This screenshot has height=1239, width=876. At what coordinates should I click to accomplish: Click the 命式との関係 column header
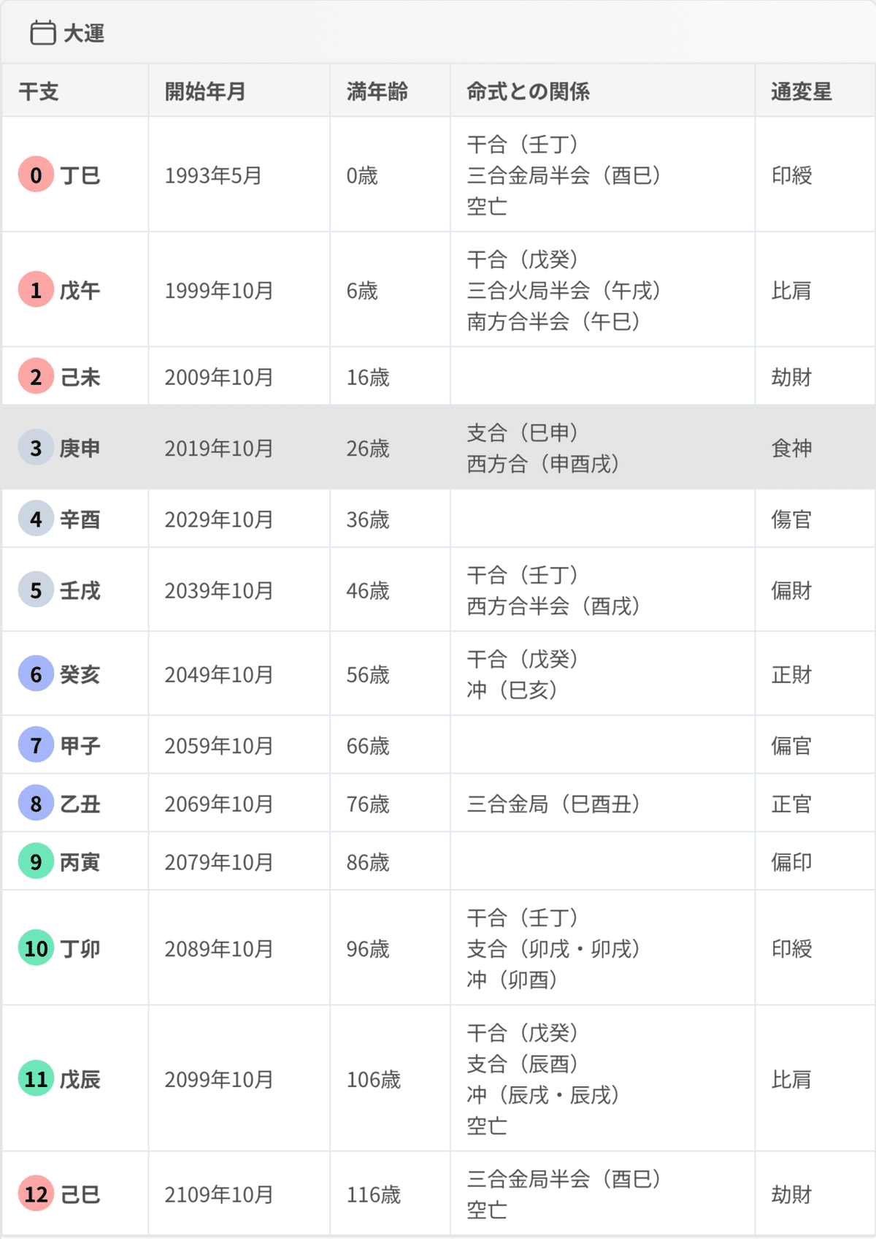coord(529,91)
